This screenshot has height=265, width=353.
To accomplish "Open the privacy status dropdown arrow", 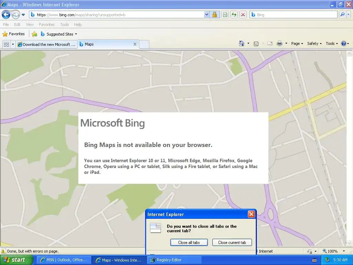I will coord(316,251).
